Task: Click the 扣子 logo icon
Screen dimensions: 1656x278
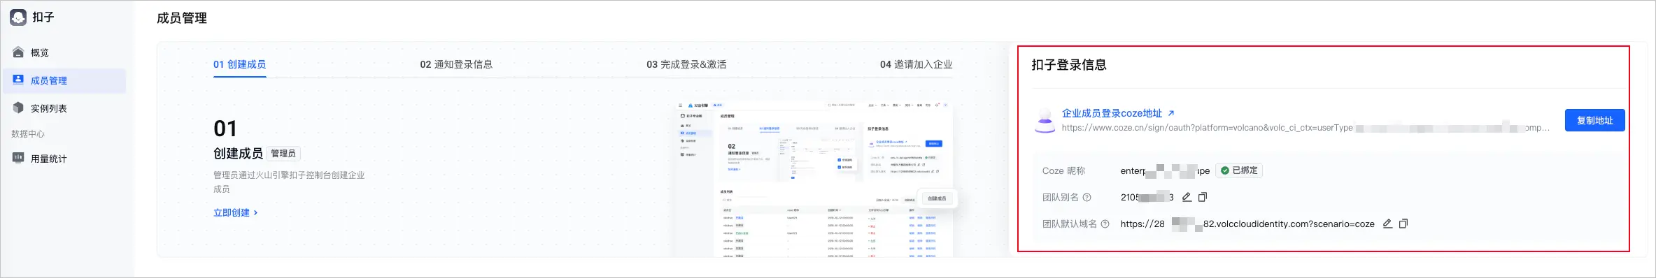Action: click(x=18, y=17)
